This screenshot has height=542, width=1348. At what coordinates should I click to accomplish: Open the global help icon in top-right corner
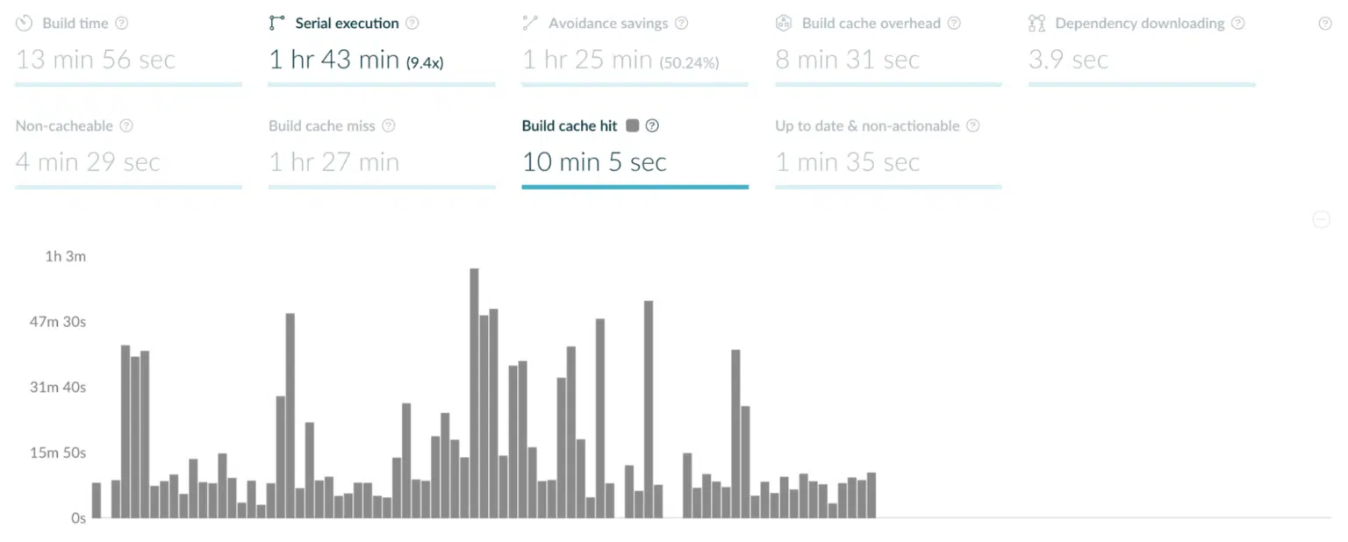(1327, 23)
